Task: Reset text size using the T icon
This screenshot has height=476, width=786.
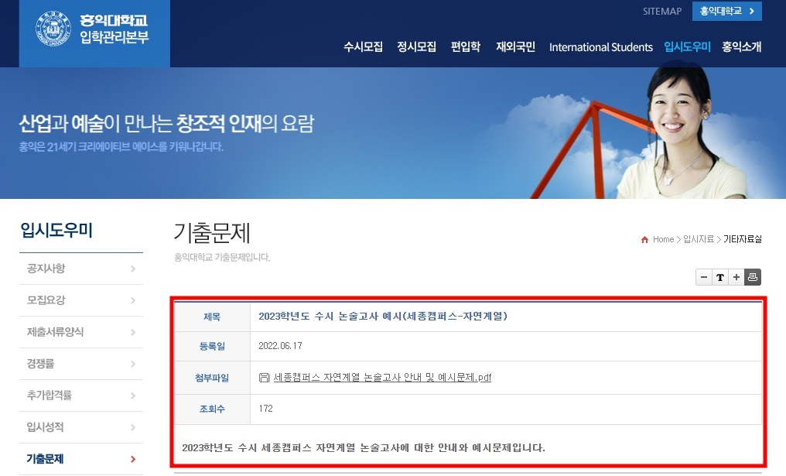Action: click(719, 277)
